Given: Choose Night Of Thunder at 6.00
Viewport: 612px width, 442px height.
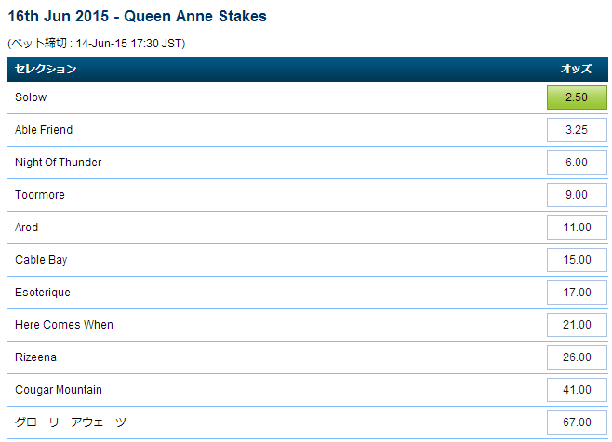Looking at the screenshot, I should click(577, 162).
